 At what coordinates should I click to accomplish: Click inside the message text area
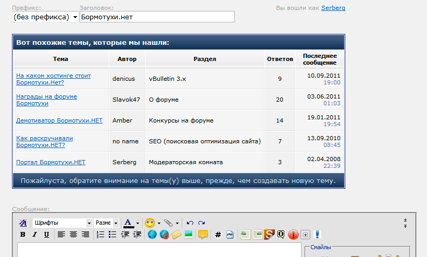(x=159, y=250)
